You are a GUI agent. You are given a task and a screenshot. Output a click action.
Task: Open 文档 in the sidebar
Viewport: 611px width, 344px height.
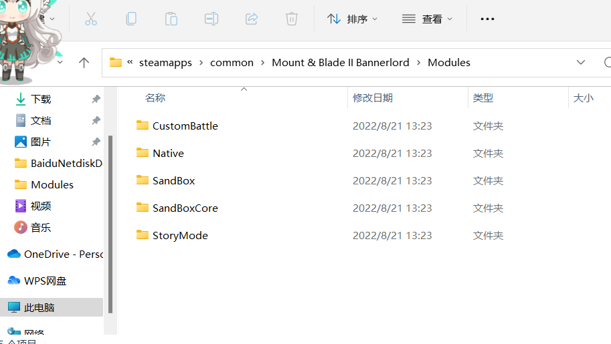(41, 121)
